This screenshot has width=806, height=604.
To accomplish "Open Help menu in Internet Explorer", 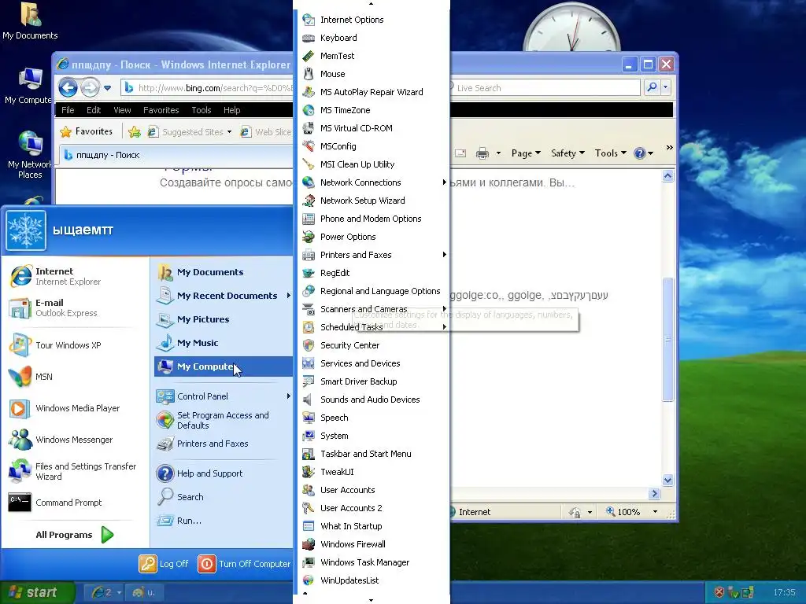I will pos(232,110).
